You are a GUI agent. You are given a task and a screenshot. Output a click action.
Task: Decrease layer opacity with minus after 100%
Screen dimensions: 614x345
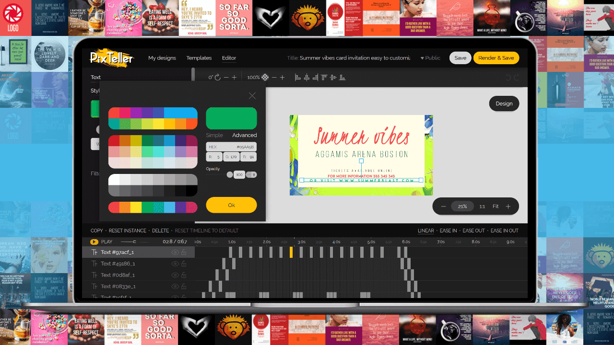(274, 77)
